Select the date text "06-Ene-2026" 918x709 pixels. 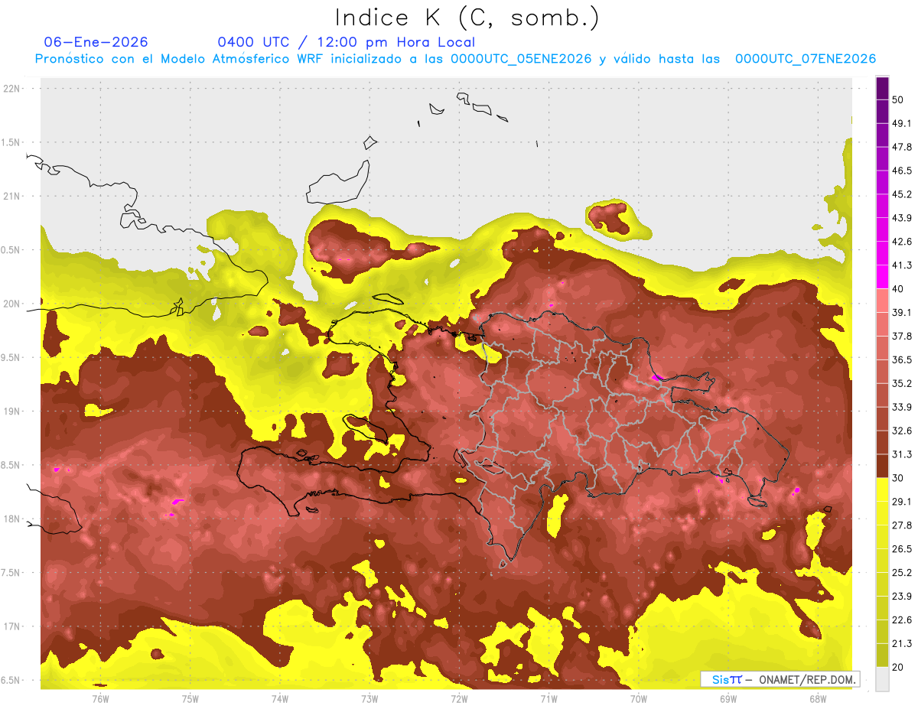[x=96, y=42]
